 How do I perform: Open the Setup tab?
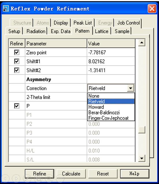click(14, 31)
